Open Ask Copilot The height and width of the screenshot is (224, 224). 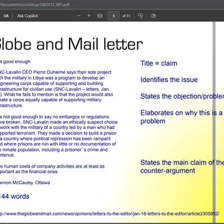click(28, 16)
